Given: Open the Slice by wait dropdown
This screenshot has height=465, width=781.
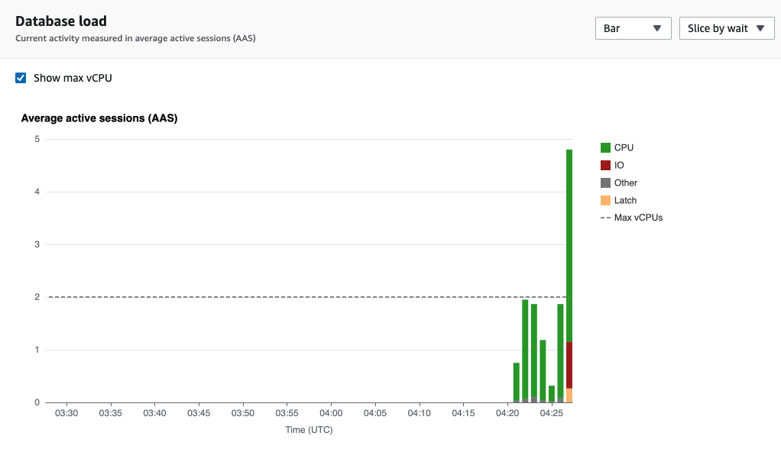Looking at the screenshot, I should tap(726, 27).
